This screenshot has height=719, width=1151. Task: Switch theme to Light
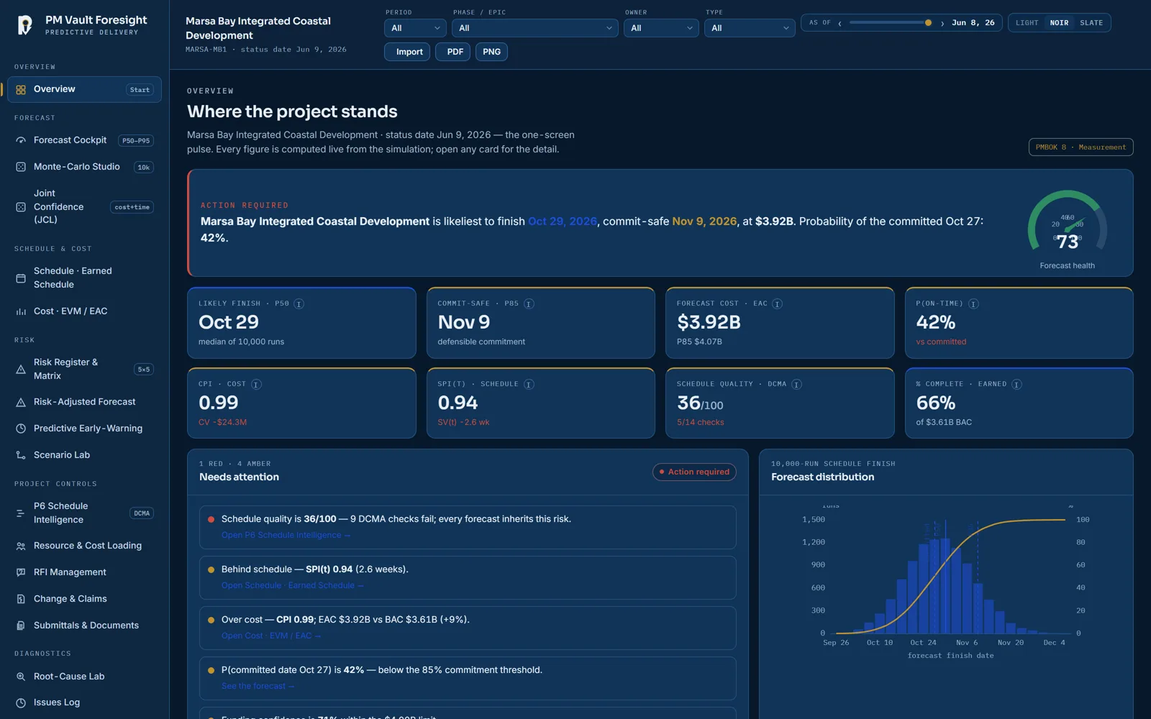click(1027, 23)
